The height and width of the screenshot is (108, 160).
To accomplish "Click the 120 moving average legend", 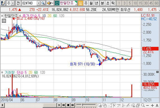I will [x=62, y=16].
